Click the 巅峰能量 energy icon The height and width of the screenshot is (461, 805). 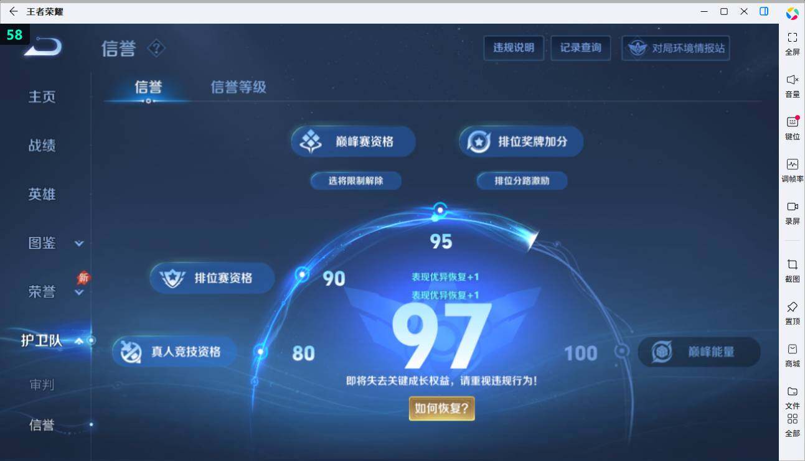[661, 352]
